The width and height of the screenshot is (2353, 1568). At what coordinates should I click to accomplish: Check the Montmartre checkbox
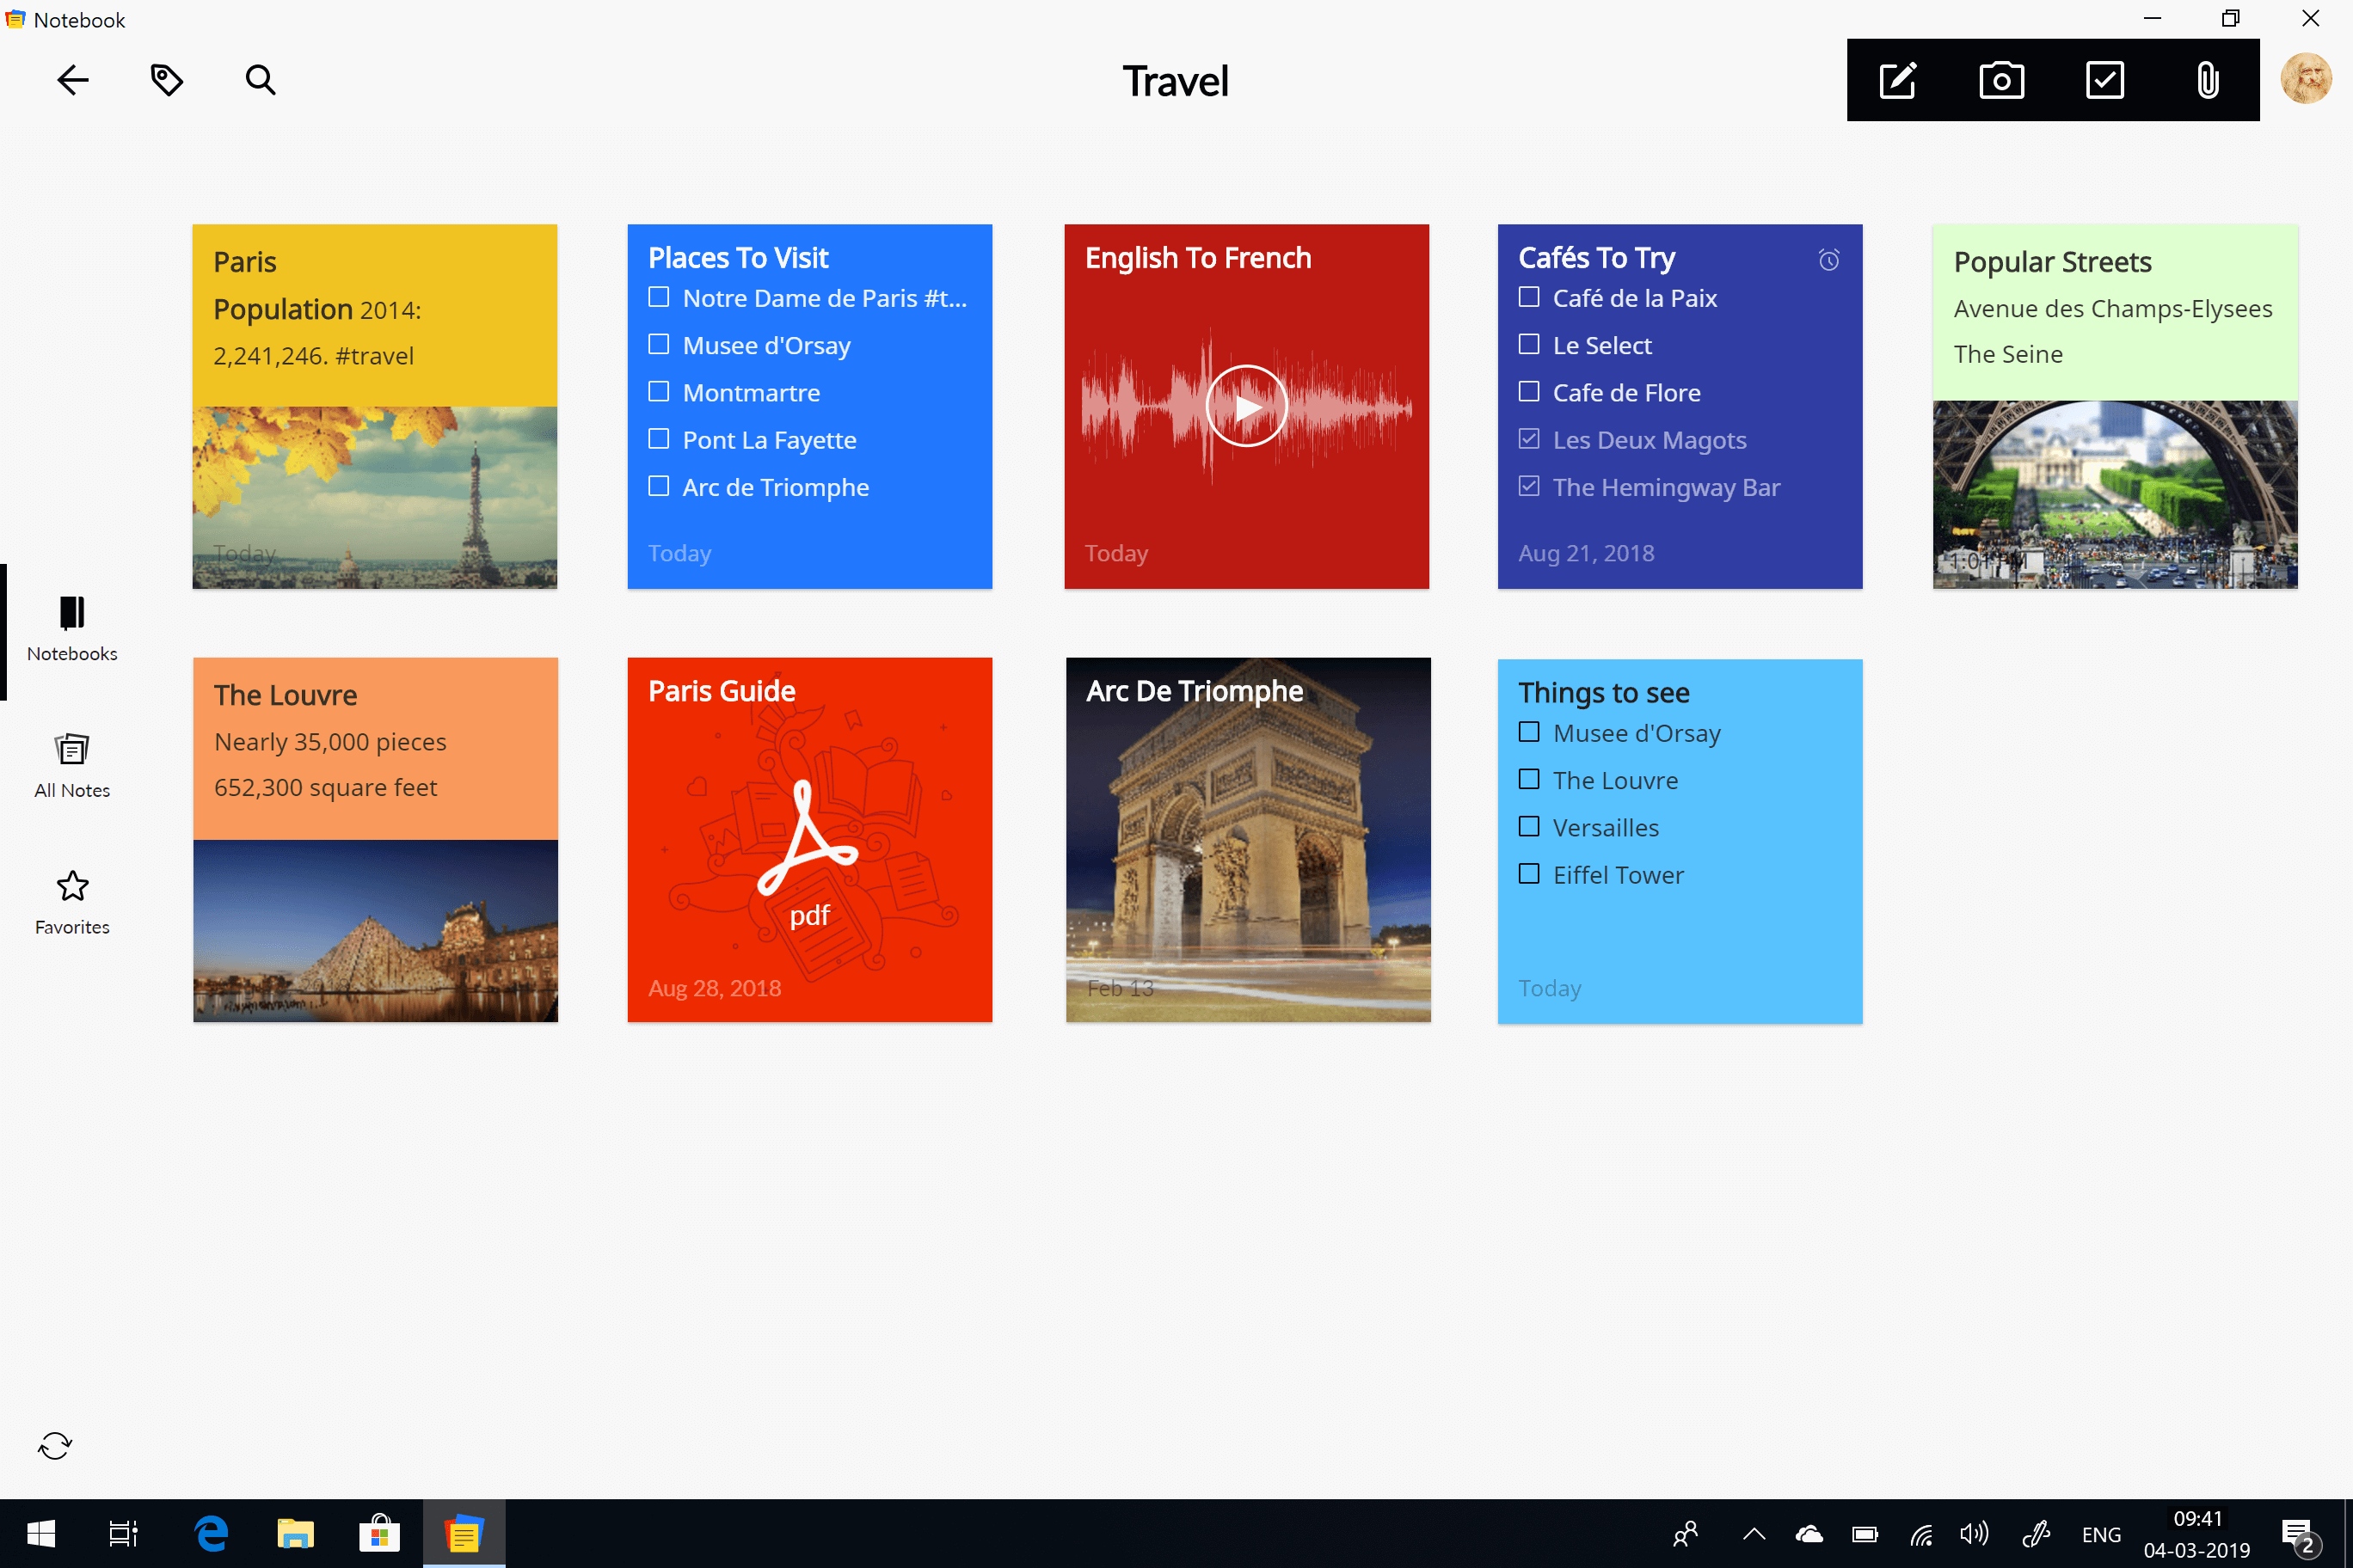tap(658, 392)
